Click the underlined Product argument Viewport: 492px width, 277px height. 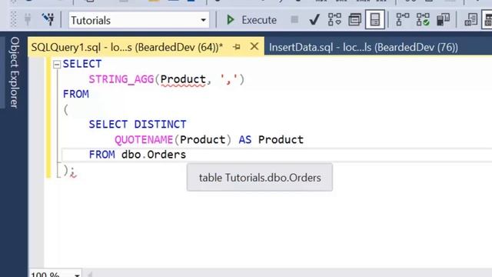point(183,79)
